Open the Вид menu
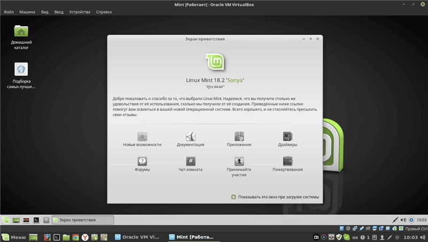The width and height of the screenshot is (428, 242). pyautogui.click(x=44, y=12)
